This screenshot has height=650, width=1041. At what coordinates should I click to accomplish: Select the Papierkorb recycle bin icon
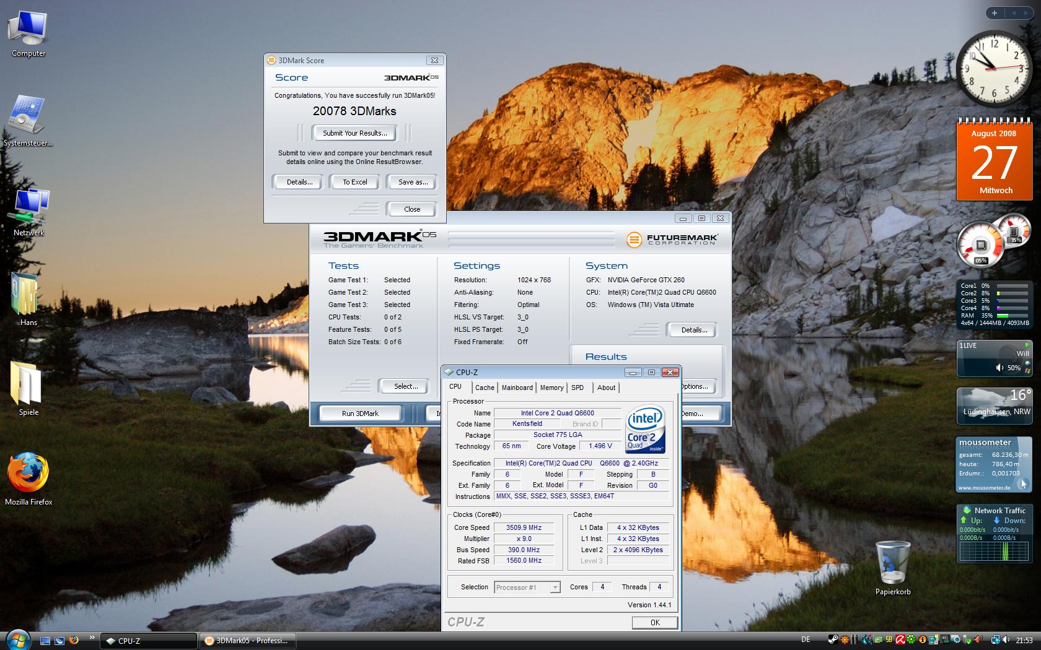click(x=893, y=568)
